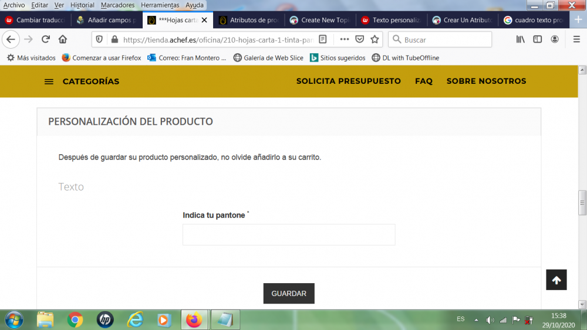Open Herramientas menu
587x330 pixels.
(160, 5)
